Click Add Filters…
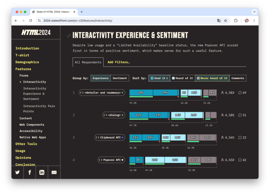This screenshot has height=194, width=270. [x=119, y=62]
